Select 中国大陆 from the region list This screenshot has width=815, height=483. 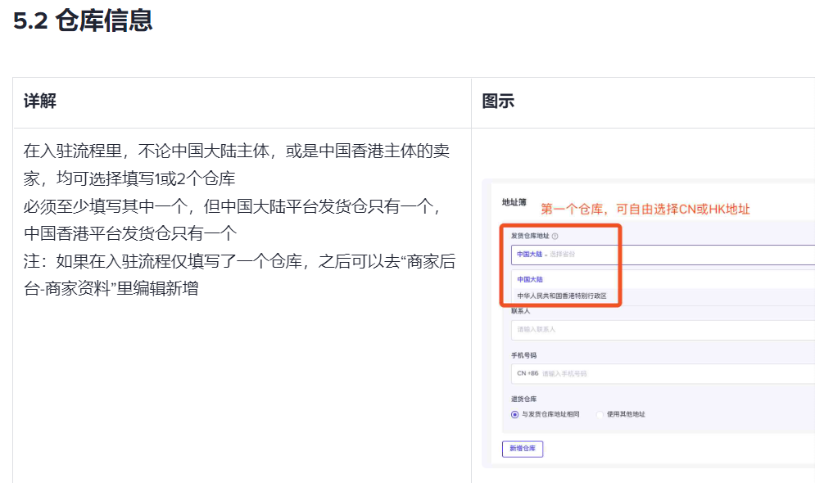[530, 279]
